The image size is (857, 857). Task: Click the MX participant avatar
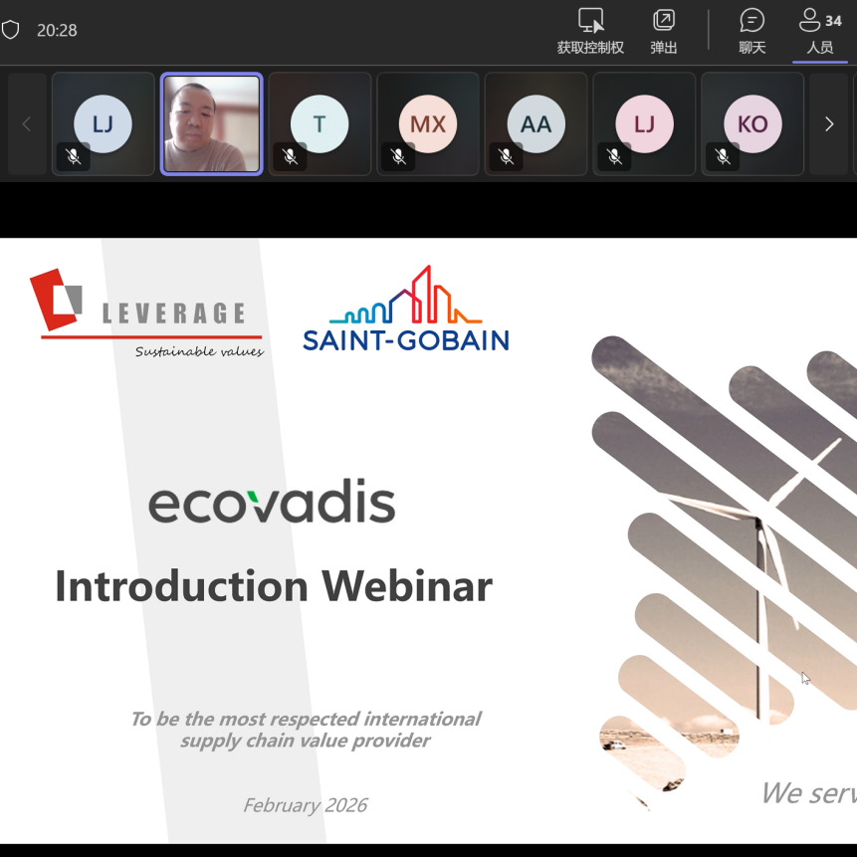[x=428, y=123]
